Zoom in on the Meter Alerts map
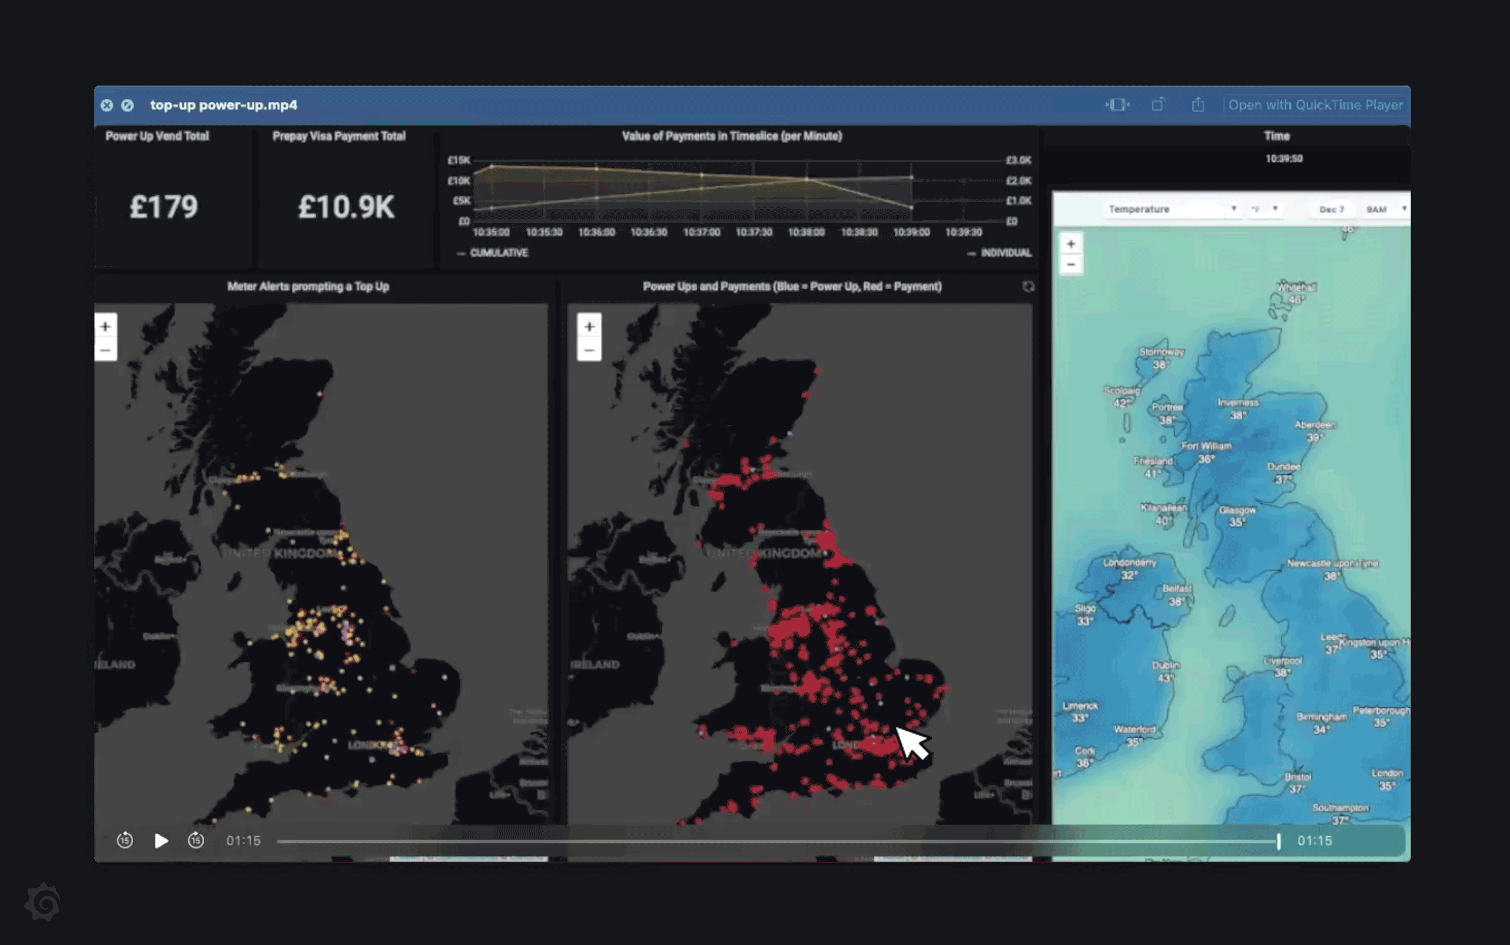This screenshot has height=945, width=1510. tap(105, 326)
